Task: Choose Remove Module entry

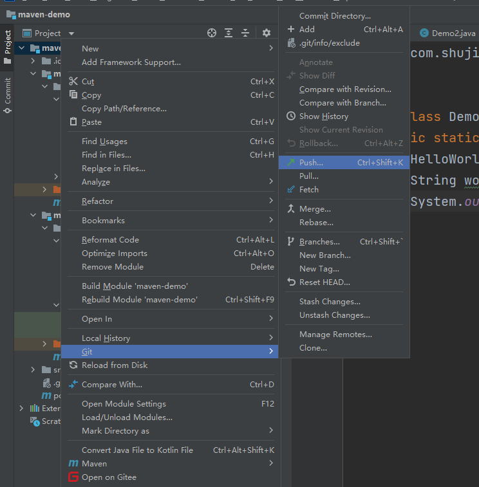Action: (171, 266)
